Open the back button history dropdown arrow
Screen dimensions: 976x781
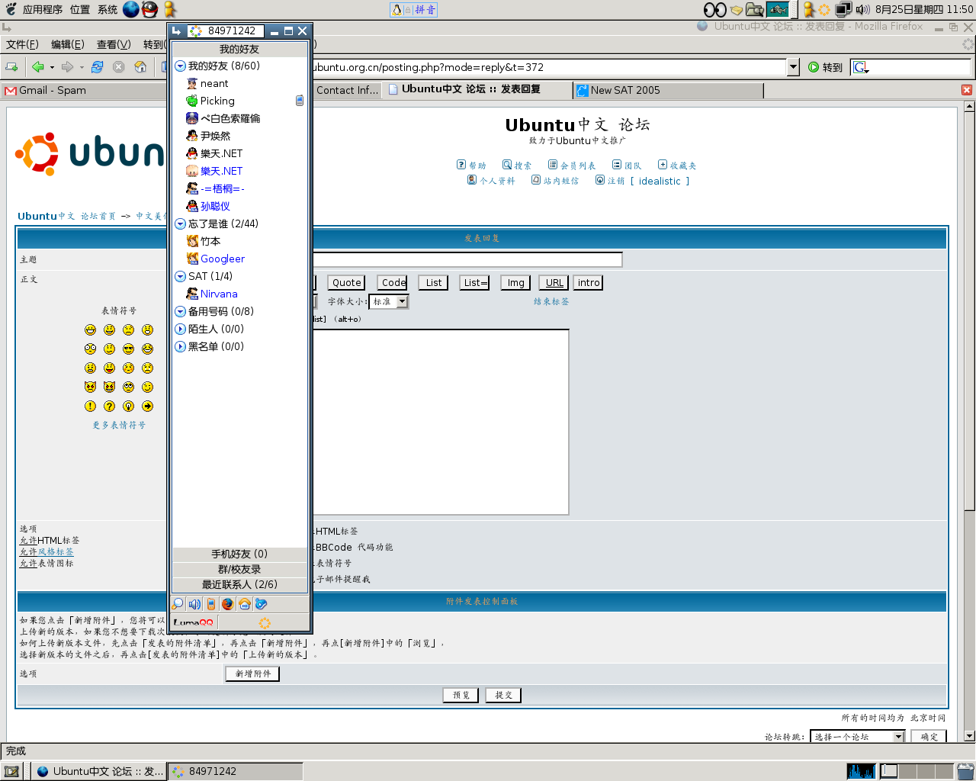click(x=52, y=67)
